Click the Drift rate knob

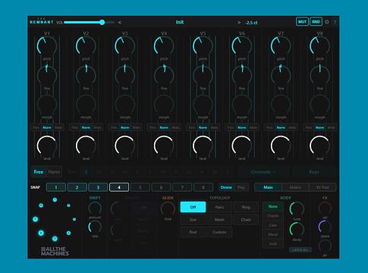95,227
